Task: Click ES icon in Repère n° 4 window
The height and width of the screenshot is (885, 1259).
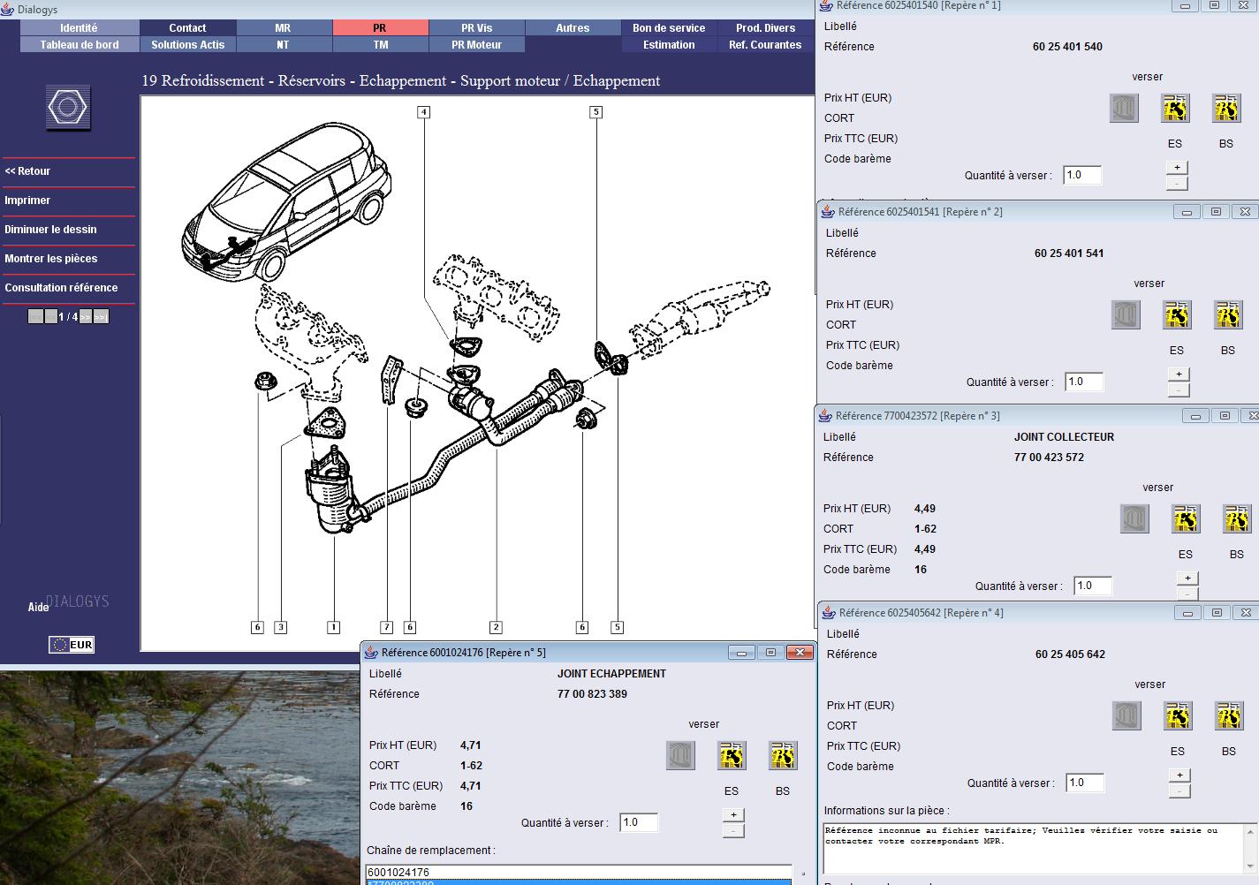Action: (1178, 715)
